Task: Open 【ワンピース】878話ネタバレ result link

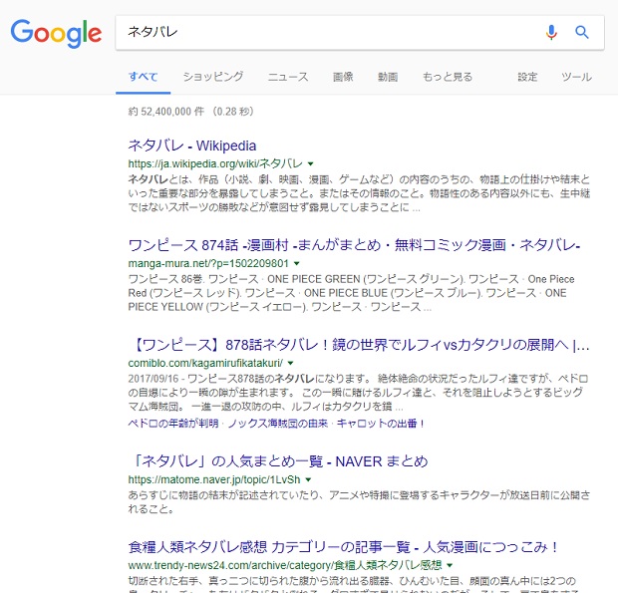Action: 359,345
